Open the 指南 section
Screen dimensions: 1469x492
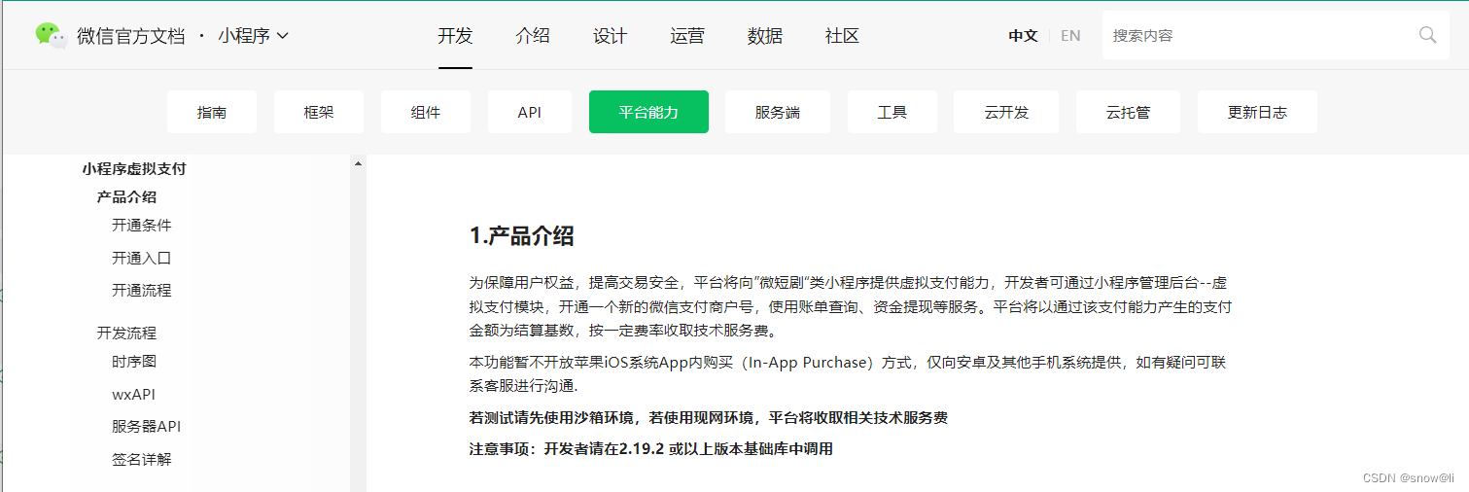pyautogui.click(x=212, y=112)
